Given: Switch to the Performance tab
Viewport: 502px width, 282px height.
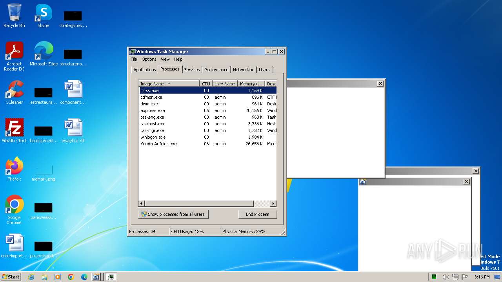Looking at the screenshot, I should pos(216,70).
